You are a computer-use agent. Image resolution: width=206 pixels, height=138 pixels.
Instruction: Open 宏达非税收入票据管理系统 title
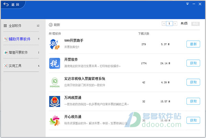click(x=84, y=79)
